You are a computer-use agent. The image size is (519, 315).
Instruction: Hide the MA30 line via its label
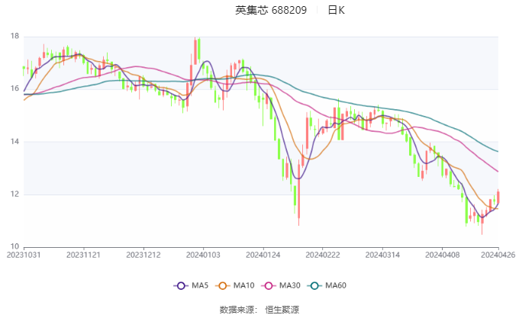pos(289,285)
